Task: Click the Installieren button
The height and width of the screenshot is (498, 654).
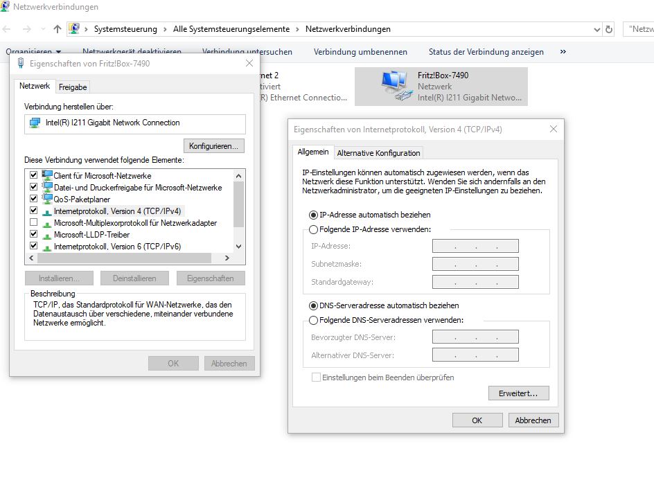Action: (59, 278)
